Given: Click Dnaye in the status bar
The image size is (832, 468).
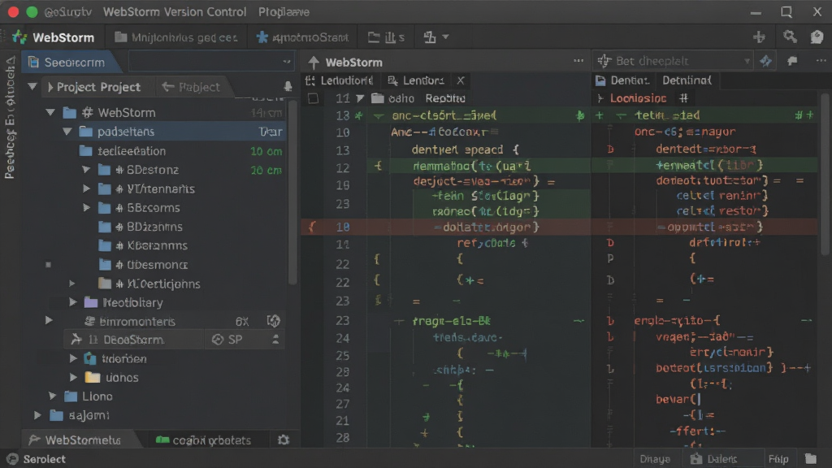Looking at the screenshot, I should tap(655, 459).
